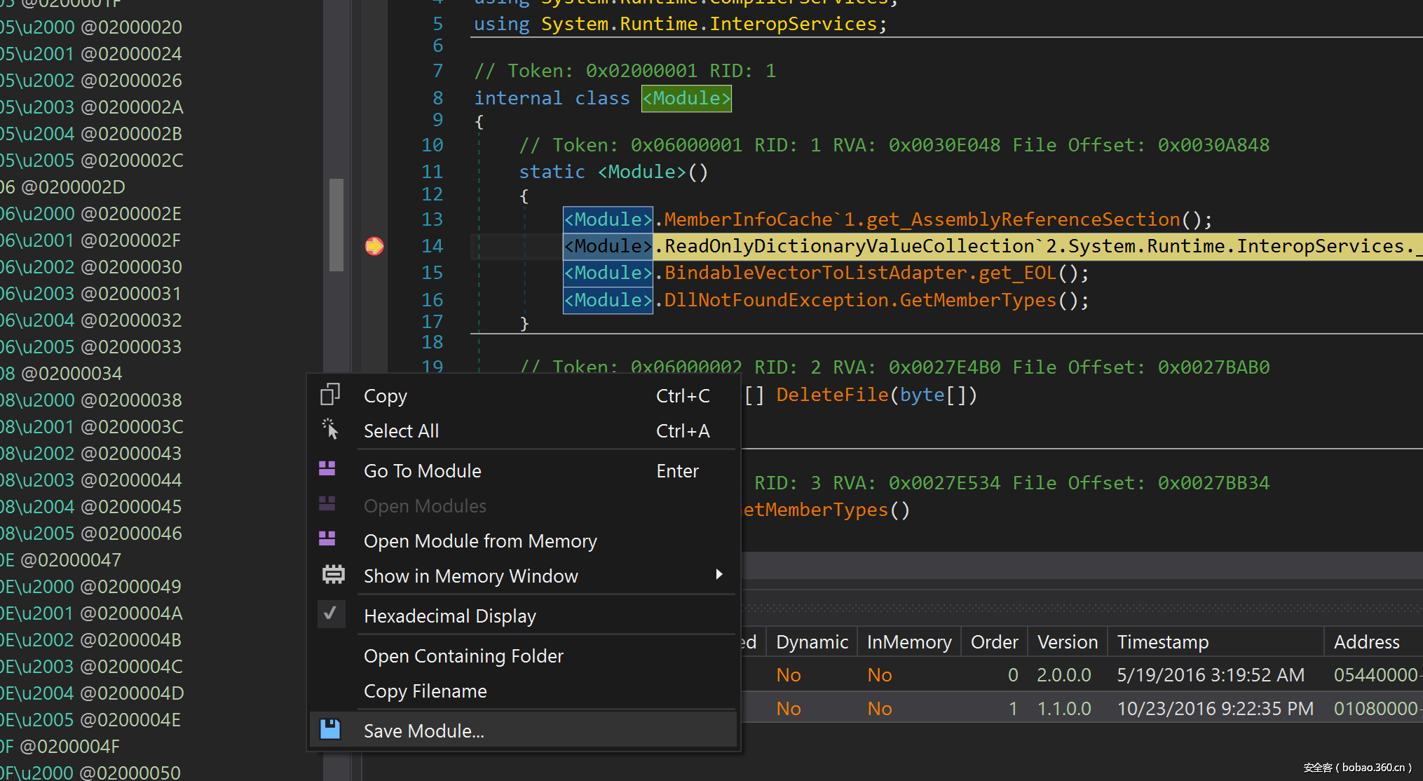
Task: Select module row with version 1.1.0.0
Action: pyautogui.click(x=1063, y=709)
